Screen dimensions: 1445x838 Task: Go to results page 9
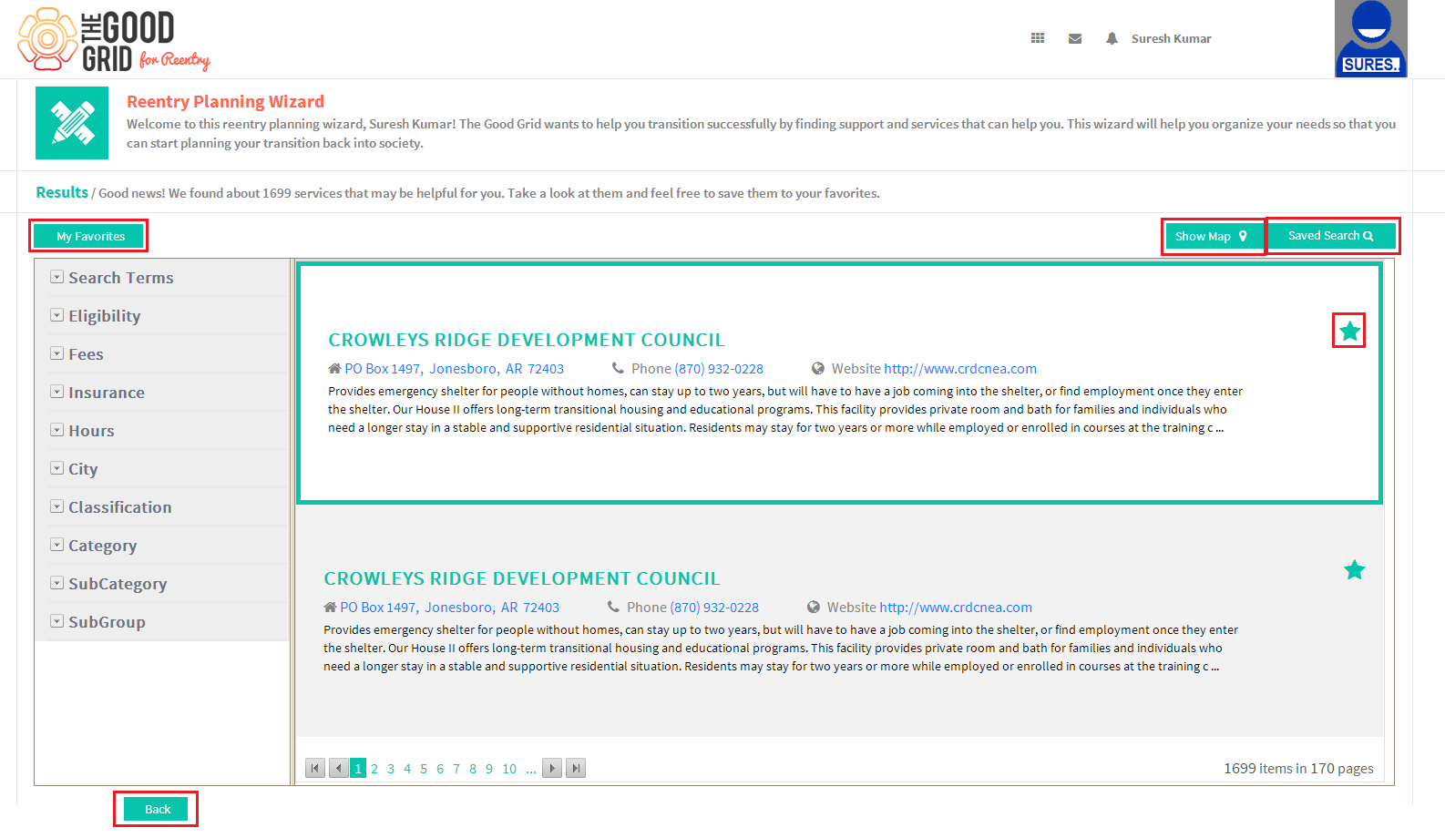pyautogui.click(x=489, y=769)
